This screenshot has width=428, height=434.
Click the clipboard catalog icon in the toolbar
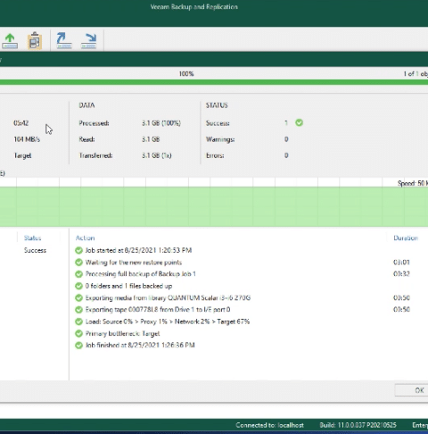[x=35, y=41]
